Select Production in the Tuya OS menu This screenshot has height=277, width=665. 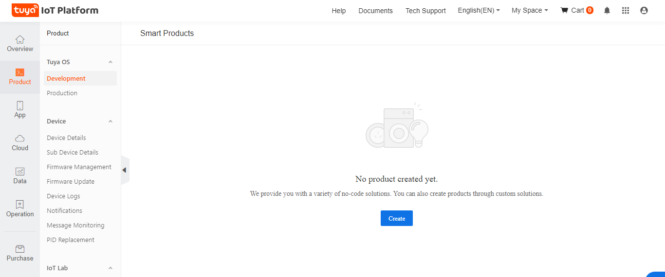click(x=62, y=93)
